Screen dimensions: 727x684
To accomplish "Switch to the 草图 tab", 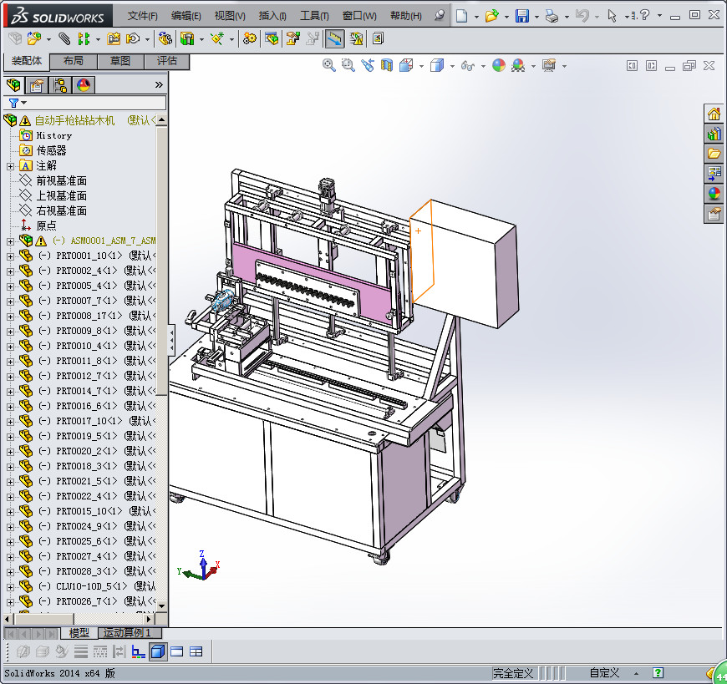I will pyautogui.click(x=119, y=61).
